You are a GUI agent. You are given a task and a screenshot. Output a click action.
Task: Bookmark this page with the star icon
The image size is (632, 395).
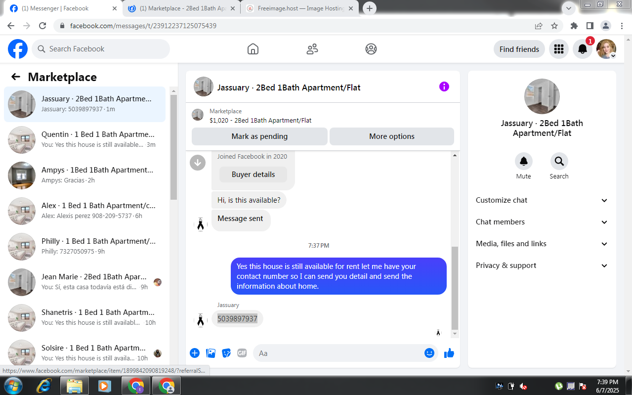(x=554, y=26)
